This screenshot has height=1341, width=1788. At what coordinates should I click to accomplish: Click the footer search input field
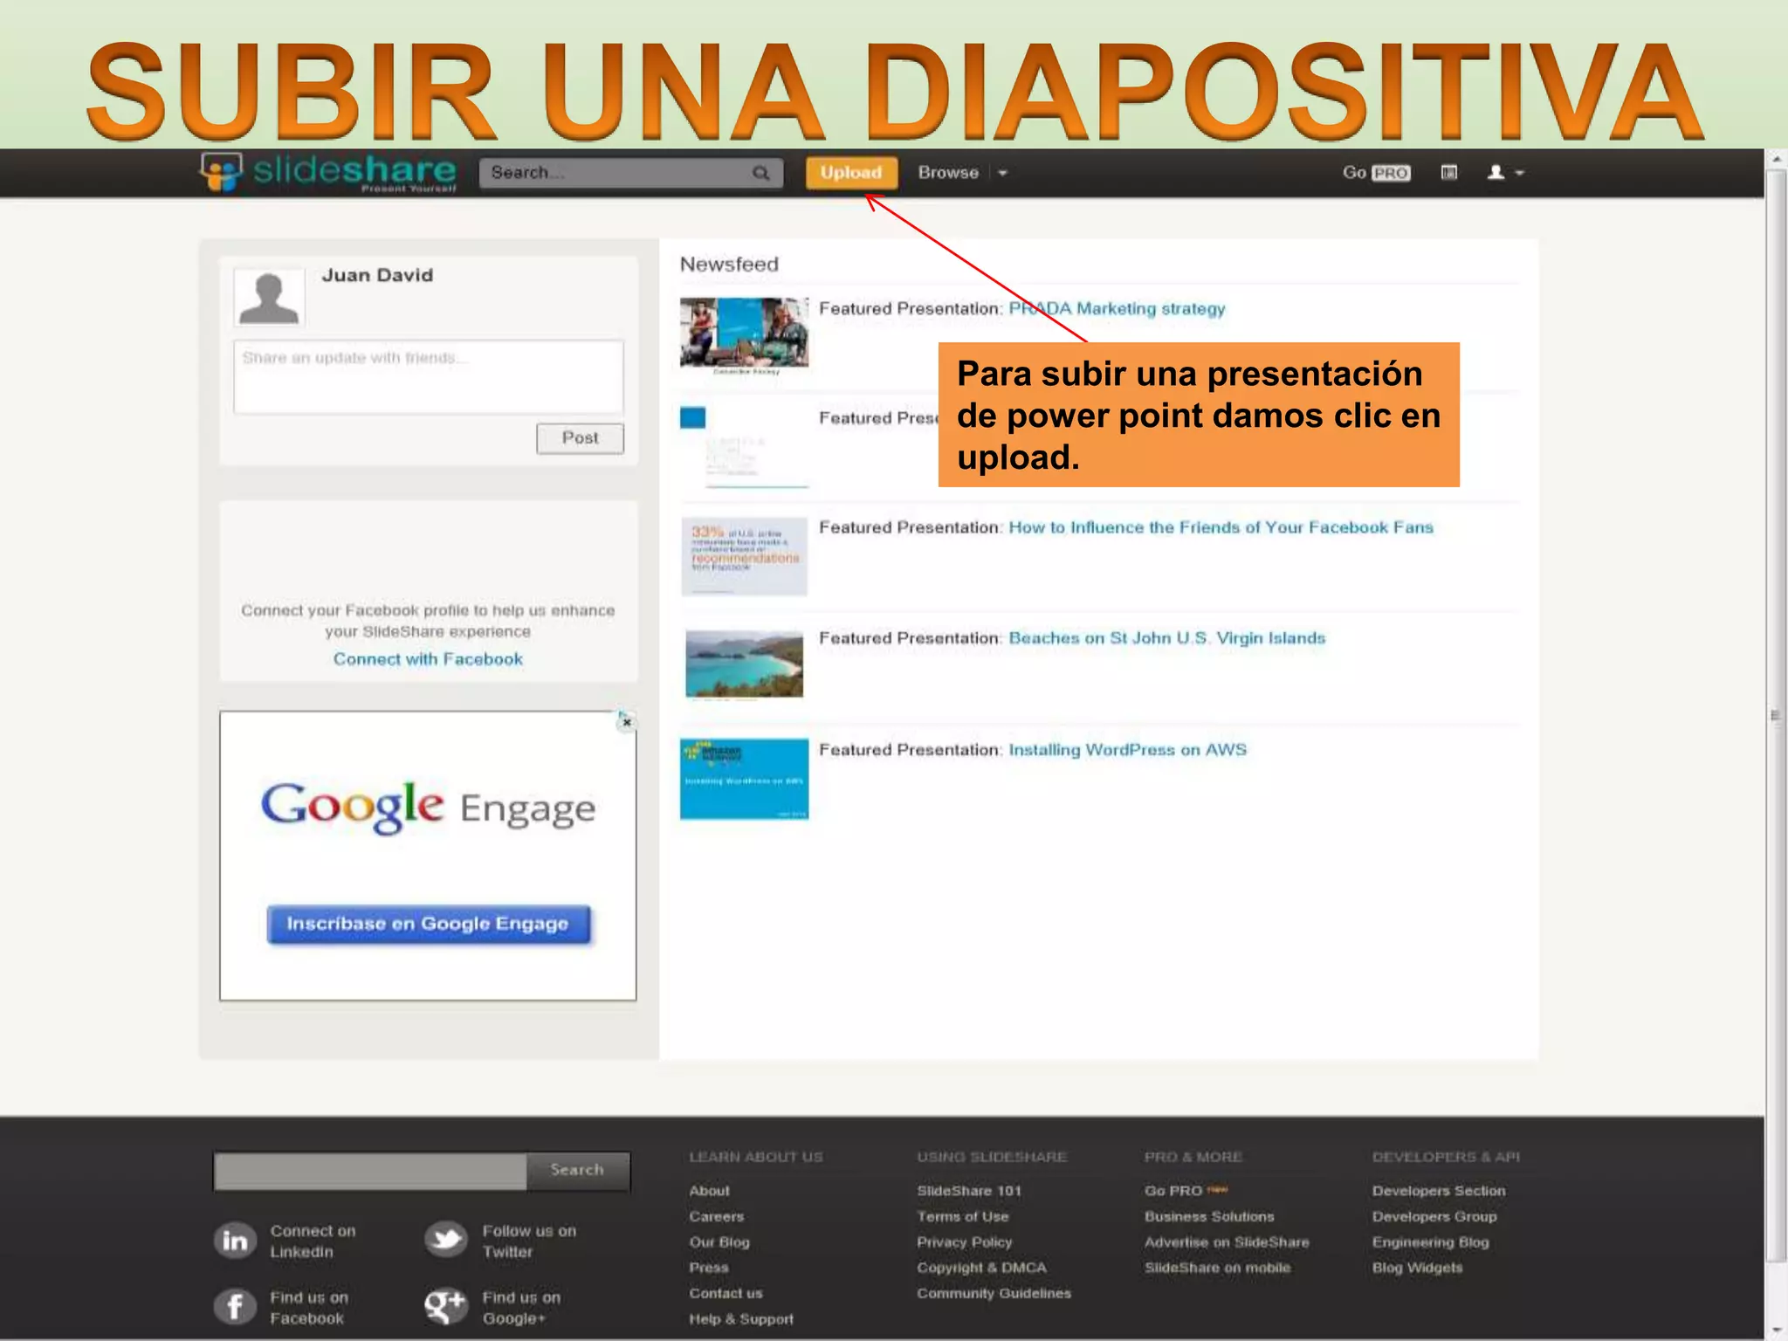click(x=370, y=1171)
